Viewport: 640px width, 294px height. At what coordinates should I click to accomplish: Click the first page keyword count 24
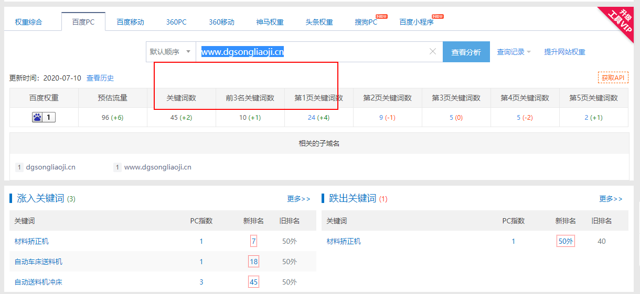pyautogui.click(x=312, y=117)
